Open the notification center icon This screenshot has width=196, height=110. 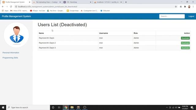pyautogui.click(x=192, y=107)
